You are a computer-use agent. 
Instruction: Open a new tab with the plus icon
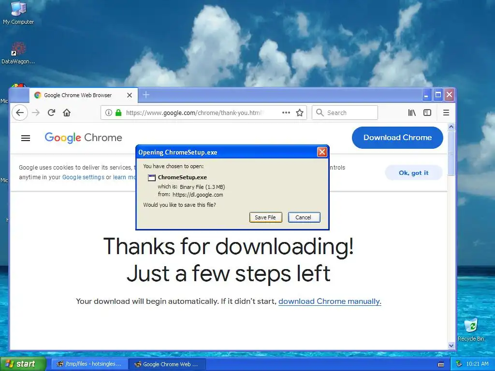[x=146, y=95]
